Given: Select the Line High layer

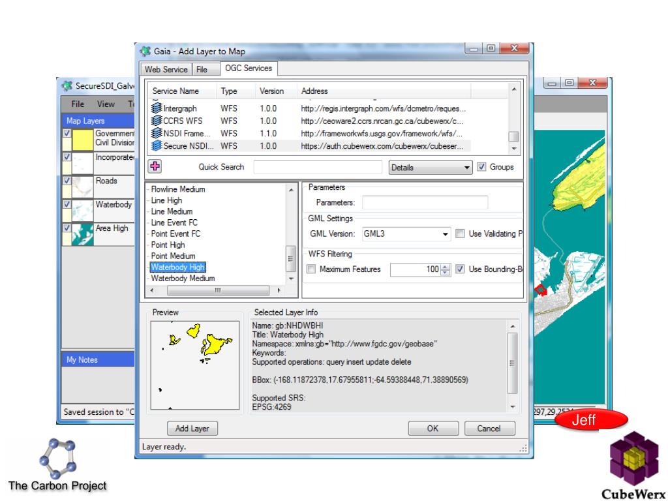Looking at the screenshot, I should pos(166,200).
